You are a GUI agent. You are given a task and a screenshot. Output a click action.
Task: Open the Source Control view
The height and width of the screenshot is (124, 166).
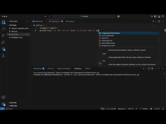[3, 35]
